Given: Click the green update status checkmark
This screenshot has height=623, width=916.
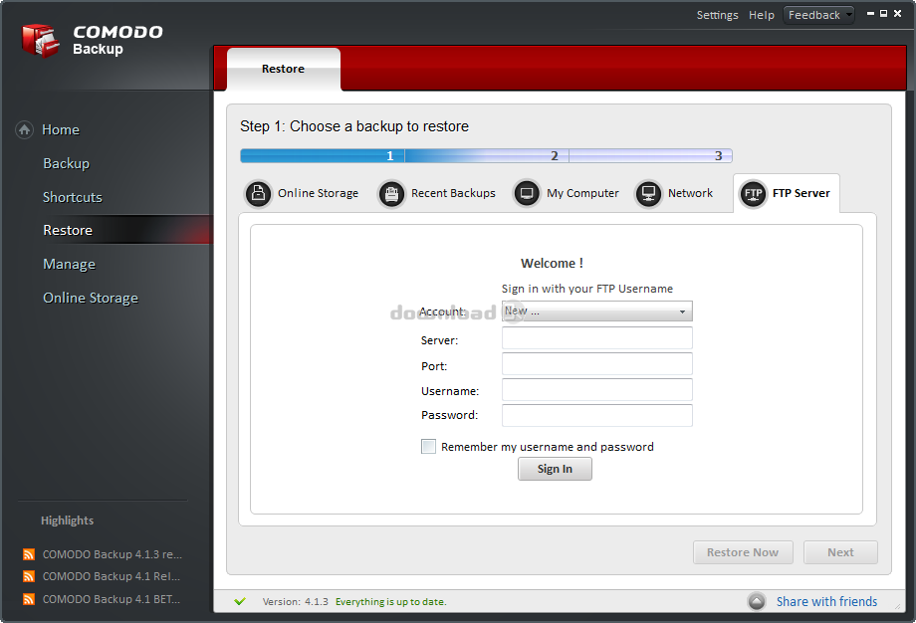Looking at the screenshot, I should [x=239, y=601].
